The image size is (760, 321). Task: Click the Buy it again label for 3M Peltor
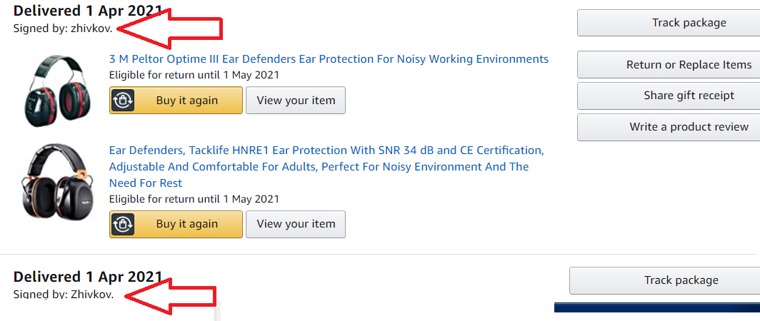(x=187, y=101)
